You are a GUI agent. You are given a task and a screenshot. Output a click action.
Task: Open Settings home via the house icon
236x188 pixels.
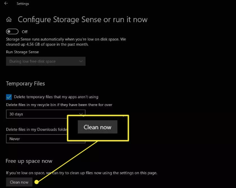click(9, 19)
